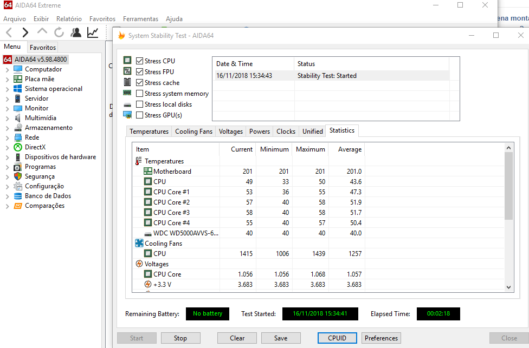Select the Sistema operacional Windows icon
The width and height of the screenshot is (529, 348).
tap(18, 89)
